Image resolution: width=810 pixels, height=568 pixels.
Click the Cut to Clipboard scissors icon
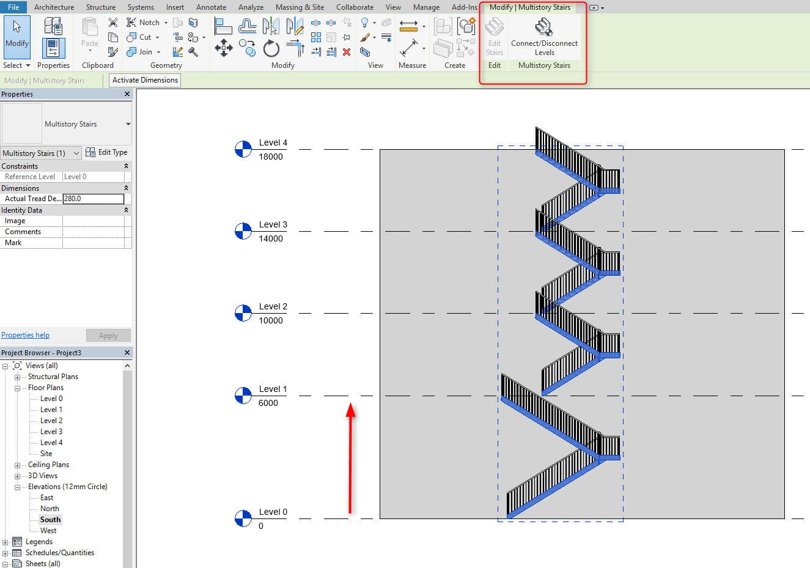point(112,23)
